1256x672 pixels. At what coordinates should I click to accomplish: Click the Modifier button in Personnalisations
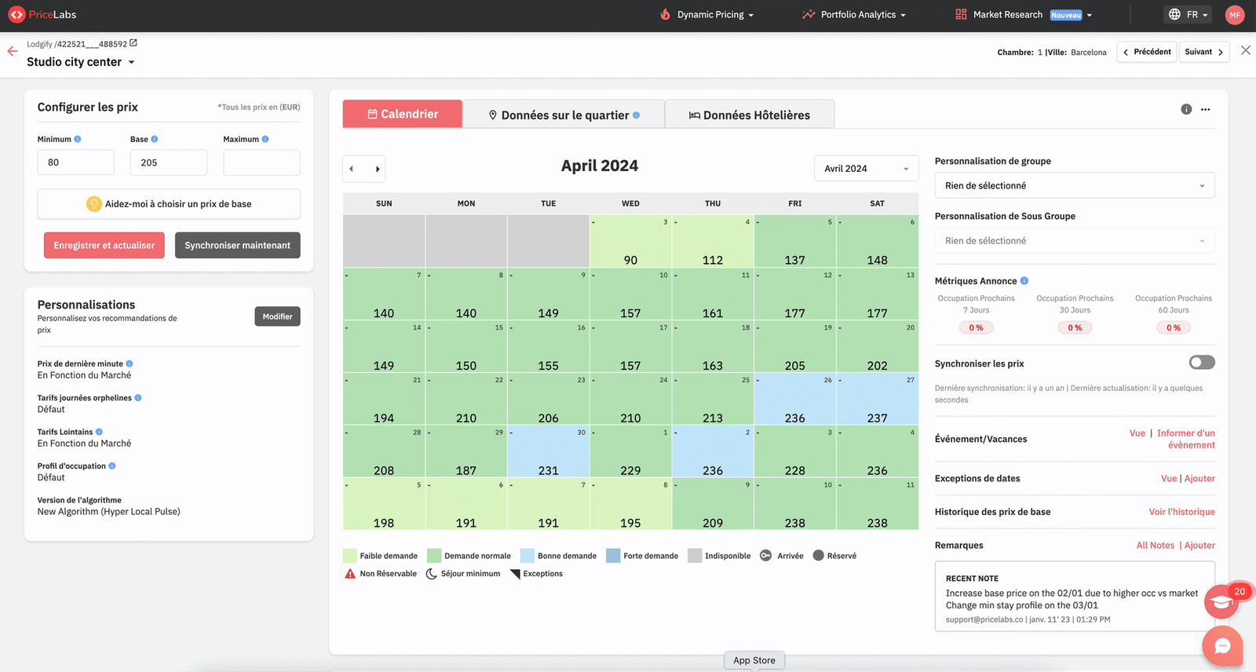(277, 316)
